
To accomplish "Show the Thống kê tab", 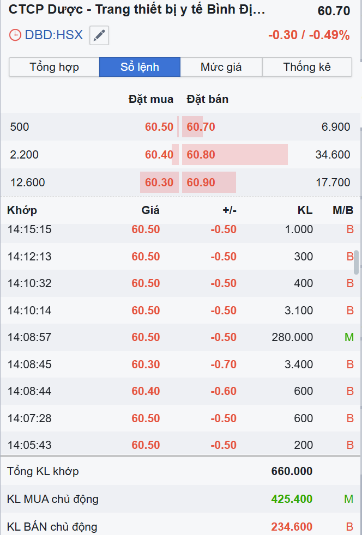I will [x=307, y=67].
